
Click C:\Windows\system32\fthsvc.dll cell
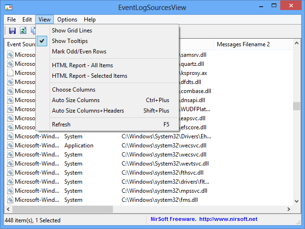pyautogui.click(x=163, y=173)
